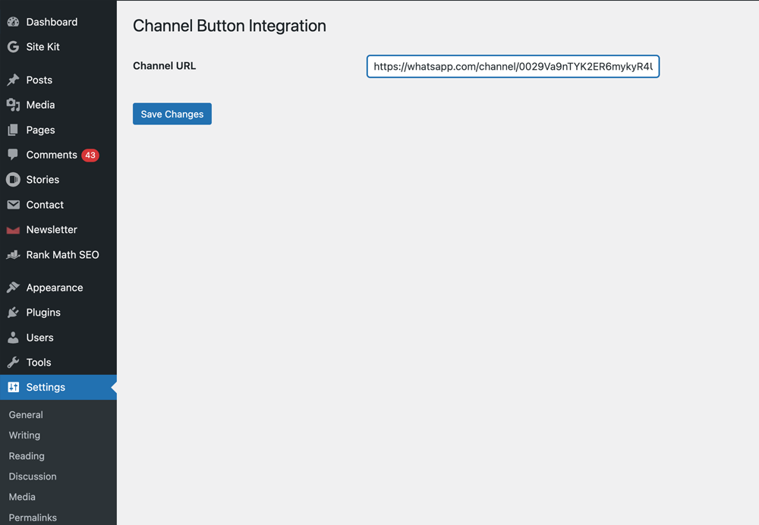Open the Media library menu item above Pages

(x=58, y=105)
